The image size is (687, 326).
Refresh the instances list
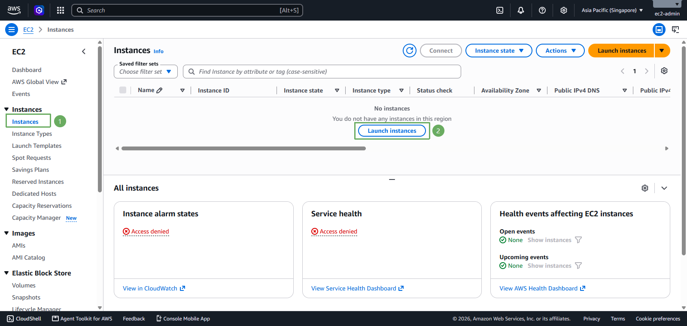(x=410, y=51)
